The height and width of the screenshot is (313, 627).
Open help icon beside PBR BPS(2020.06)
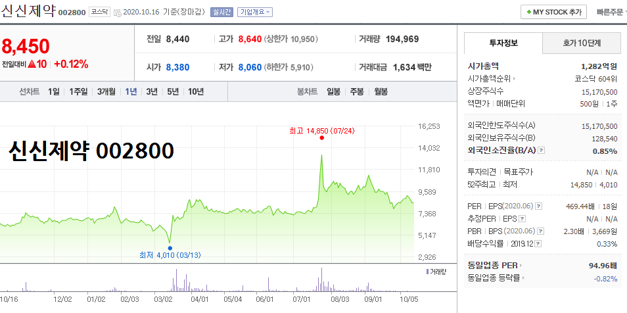541,231
